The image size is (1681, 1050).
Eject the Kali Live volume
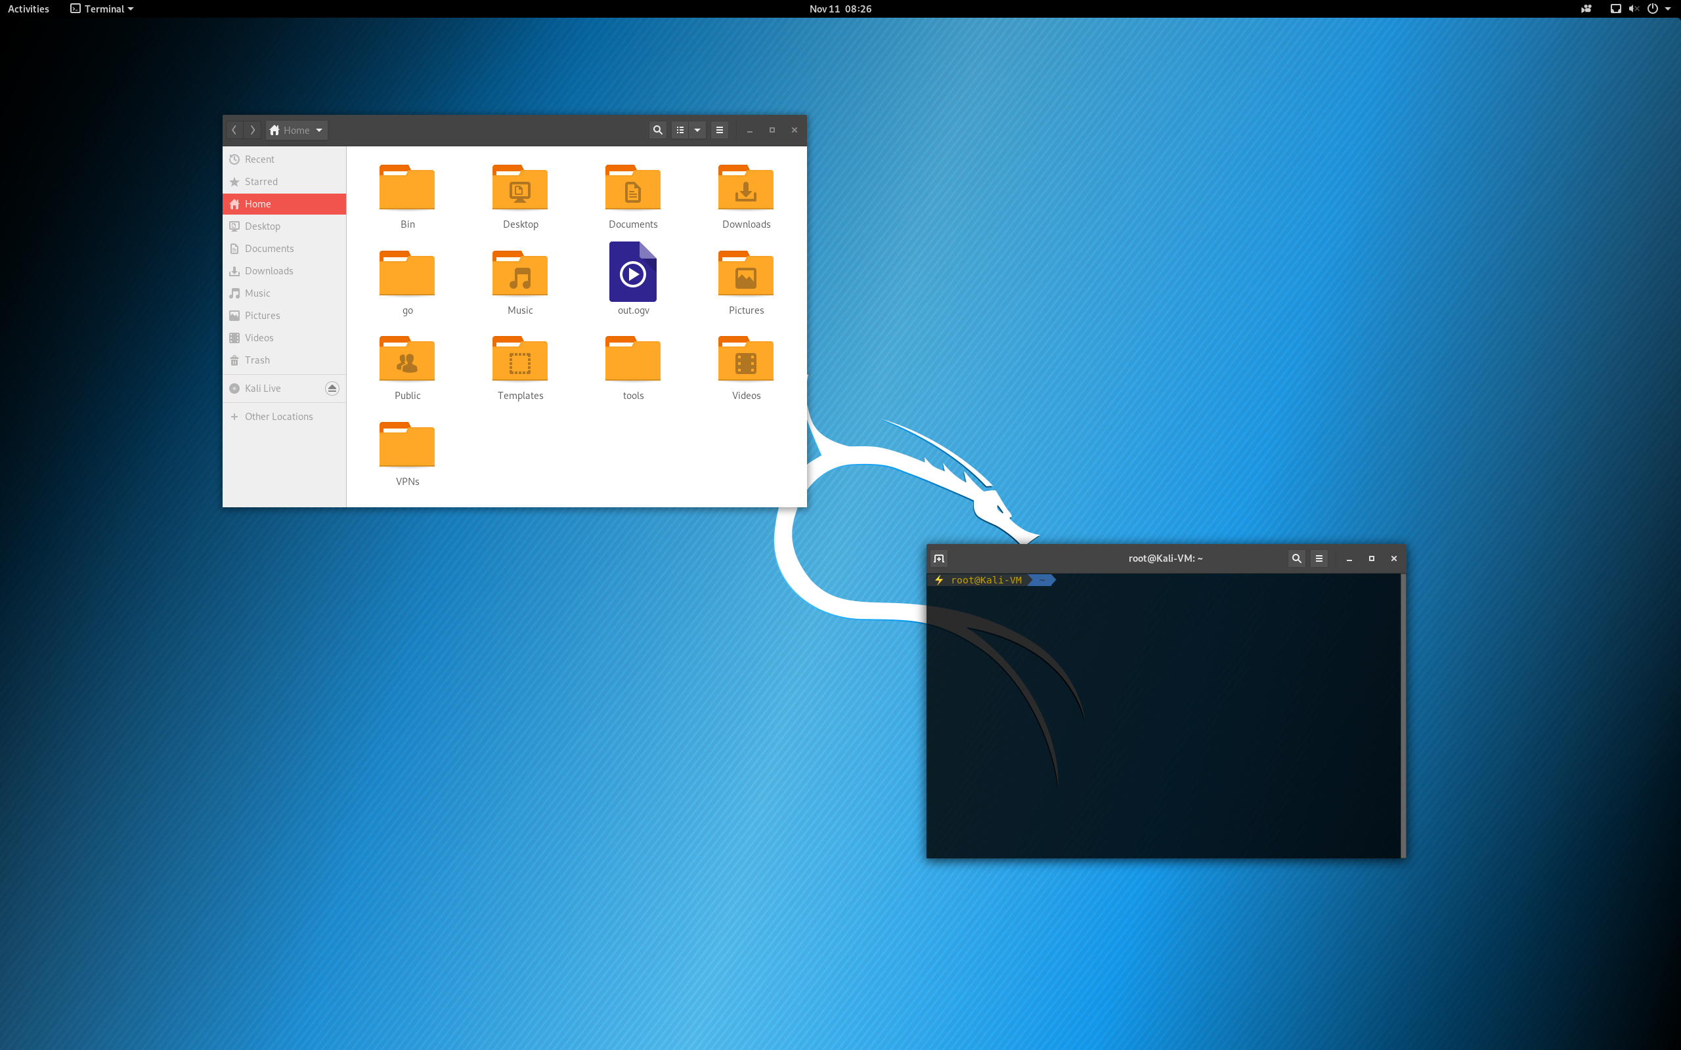332,388
